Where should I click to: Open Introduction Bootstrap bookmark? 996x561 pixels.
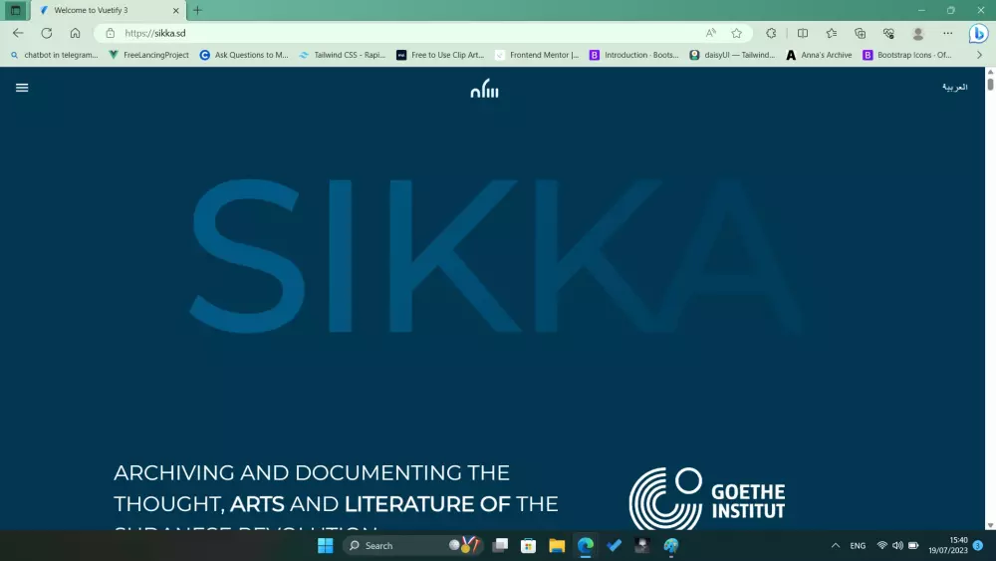[x=633, y=55]
